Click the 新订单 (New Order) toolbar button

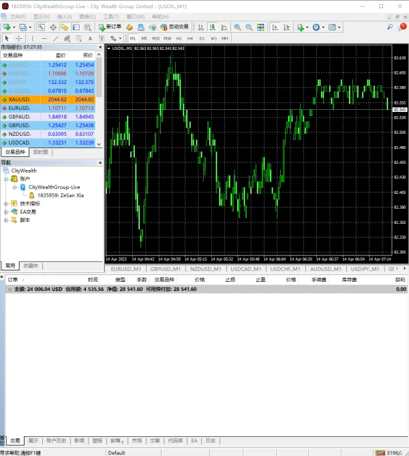click(110, 27)
